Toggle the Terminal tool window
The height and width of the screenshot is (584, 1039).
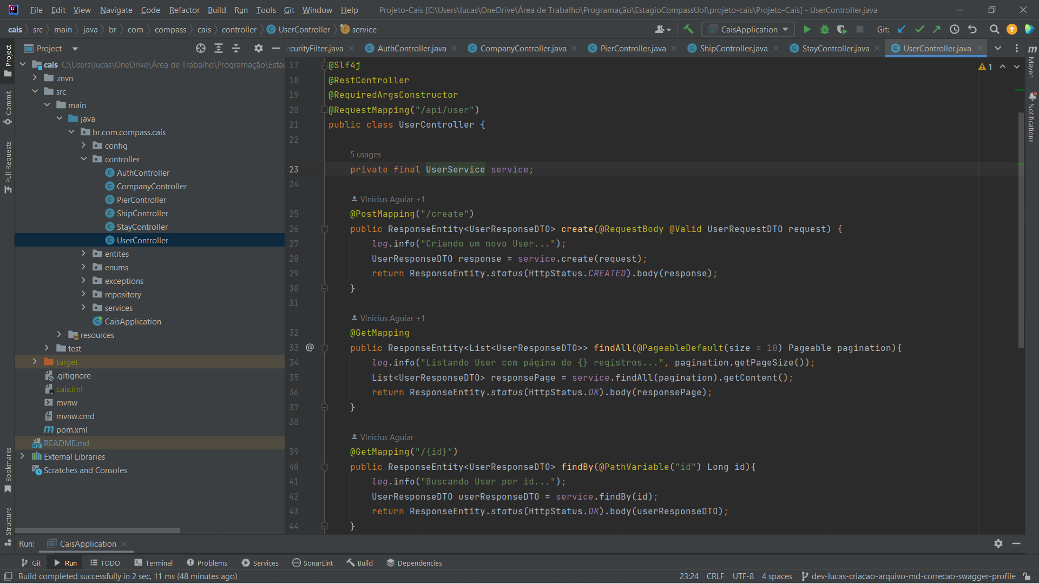point(158,562)
